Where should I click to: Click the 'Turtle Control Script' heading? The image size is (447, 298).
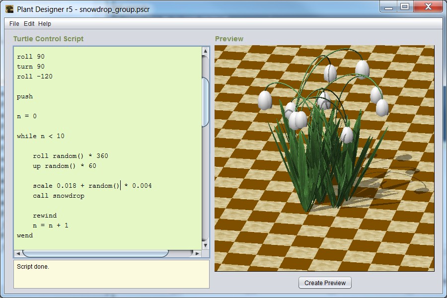(49, 39)
